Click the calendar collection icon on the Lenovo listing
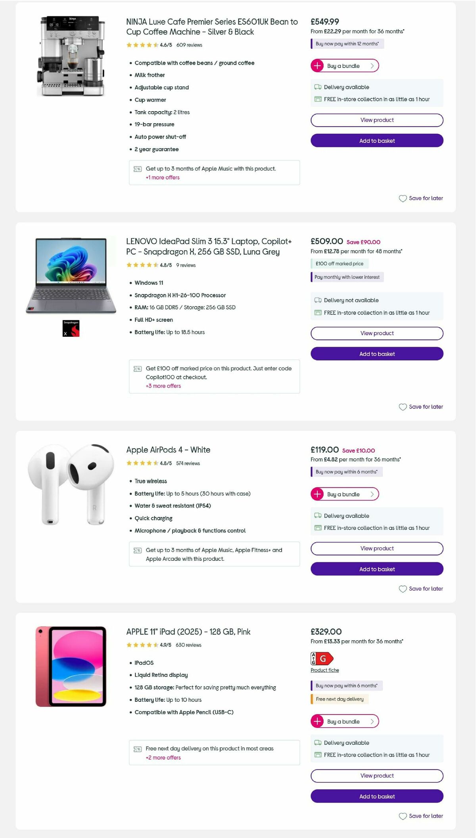The height and width of the screenshot is (838, 476). (x=317, y=313)
